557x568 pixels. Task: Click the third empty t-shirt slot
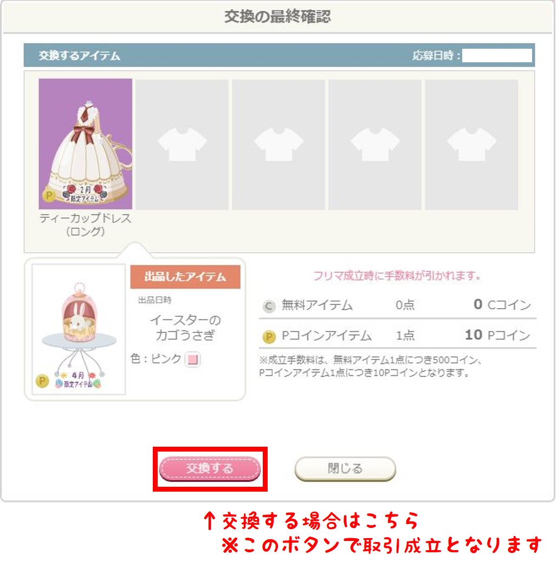click(x=278, y=144)
